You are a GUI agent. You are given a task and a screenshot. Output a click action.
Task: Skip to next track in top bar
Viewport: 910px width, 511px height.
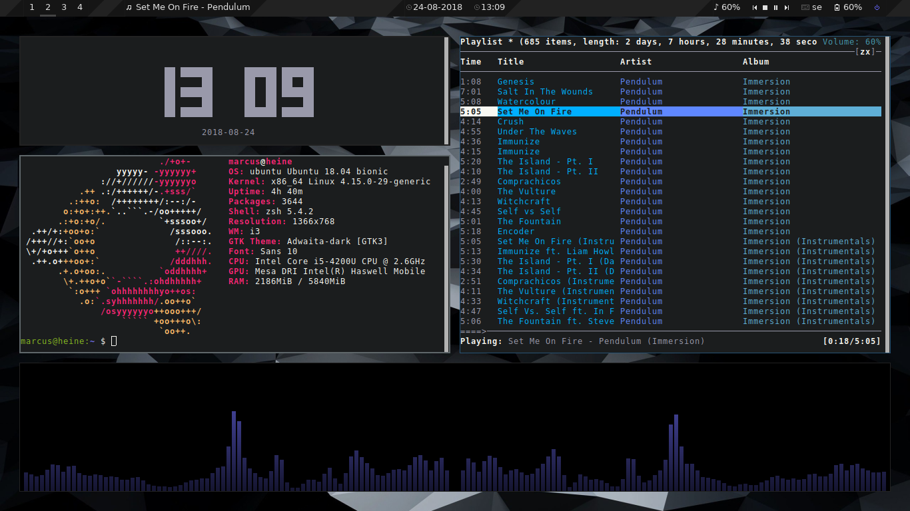[787, 7]
